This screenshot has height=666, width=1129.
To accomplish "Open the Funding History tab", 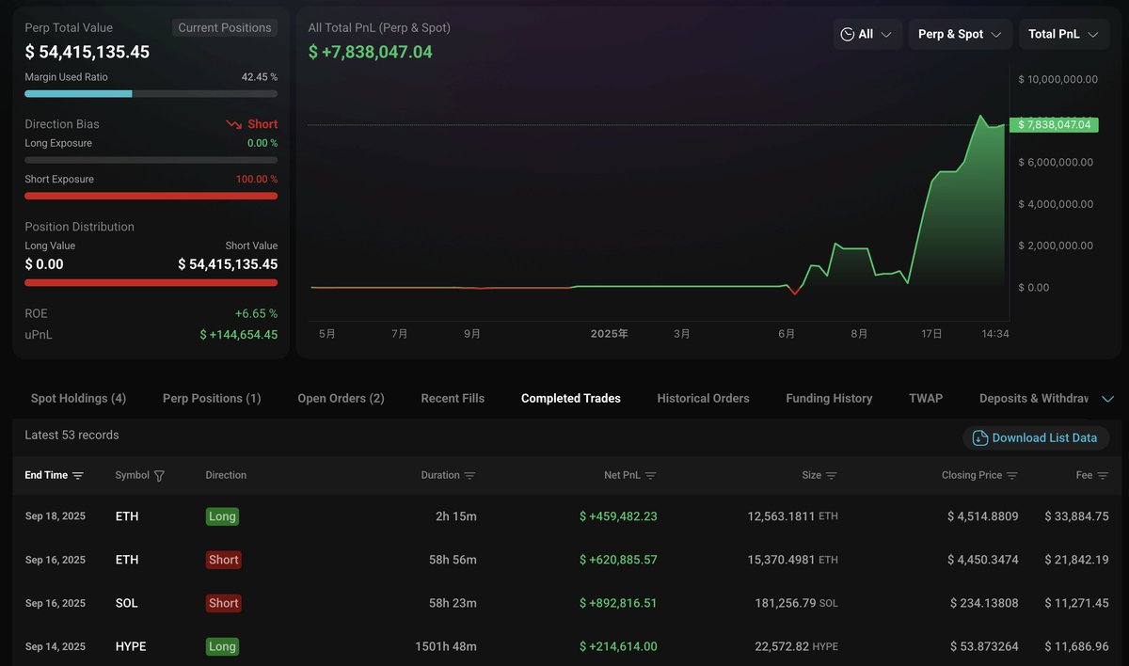I will (829, 399).
